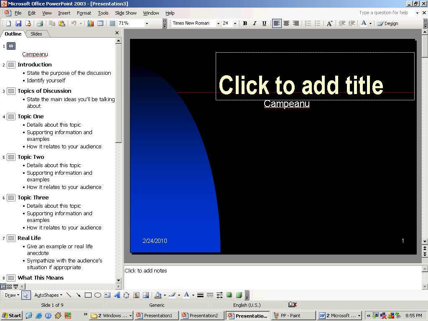
Task: Select the Rectangle shape tool
Action: 88,295
